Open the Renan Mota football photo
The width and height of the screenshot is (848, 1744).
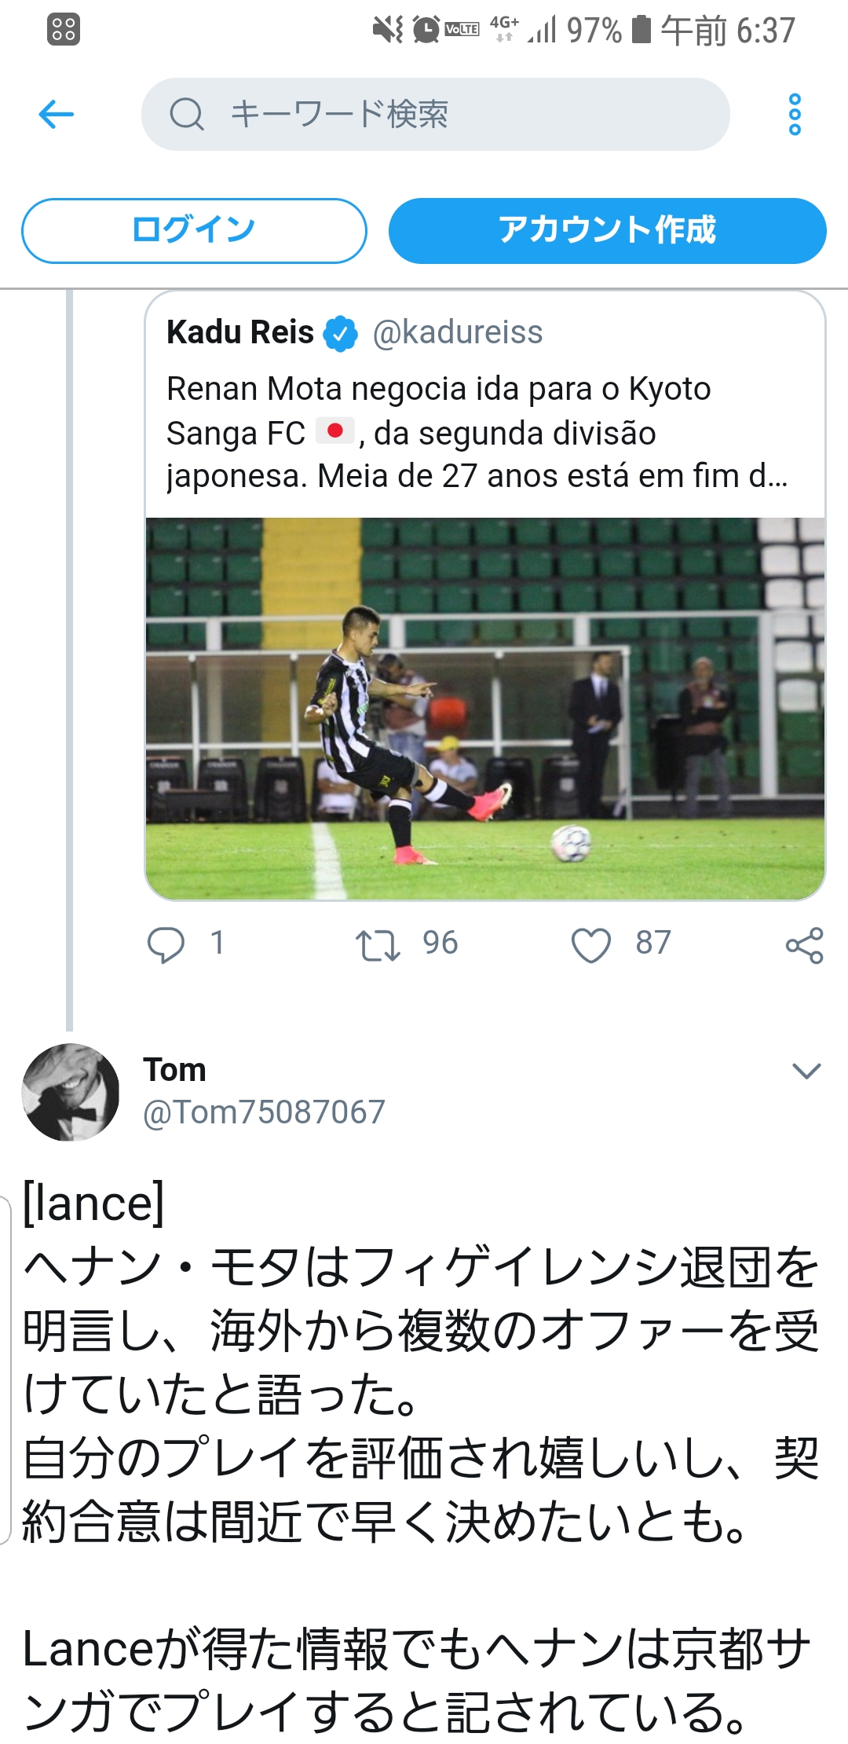click(485, 709)
